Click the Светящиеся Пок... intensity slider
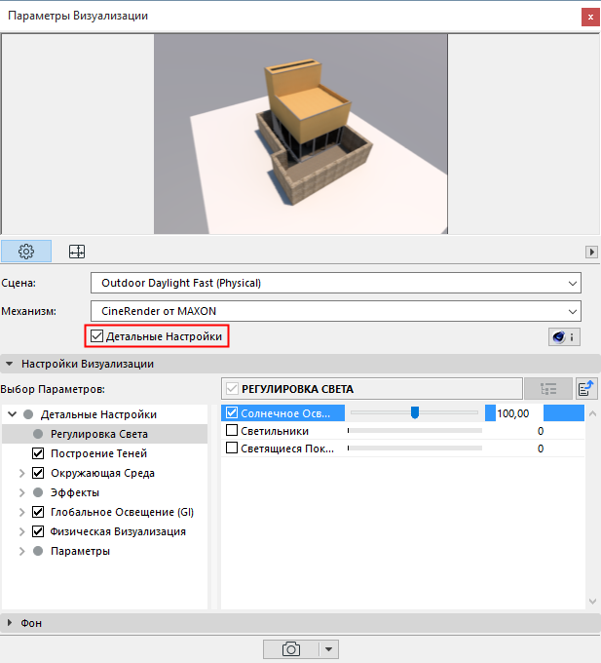The width and height of the screenshot is (601, 663). (x=415, y=448)
